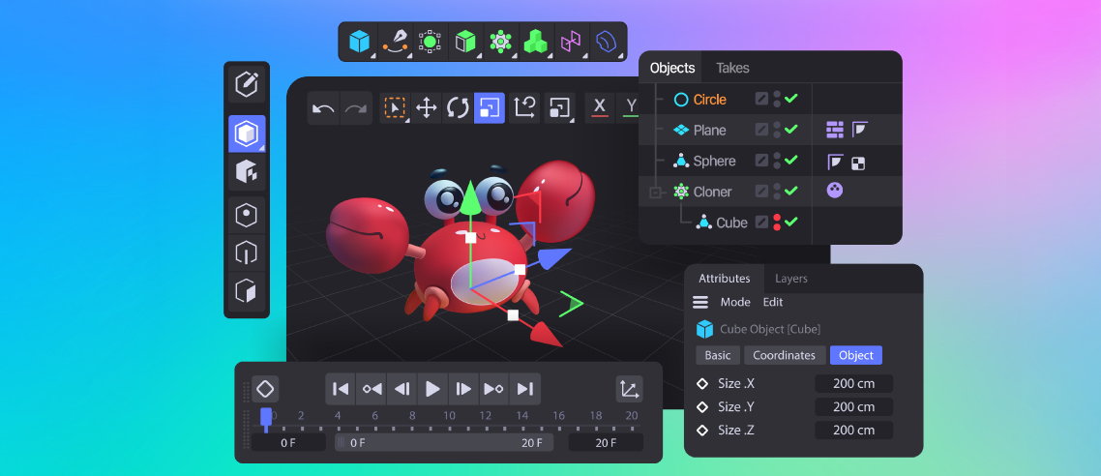
Task: Click the blue timeline playhead
Action: click(x=266, y=418)
